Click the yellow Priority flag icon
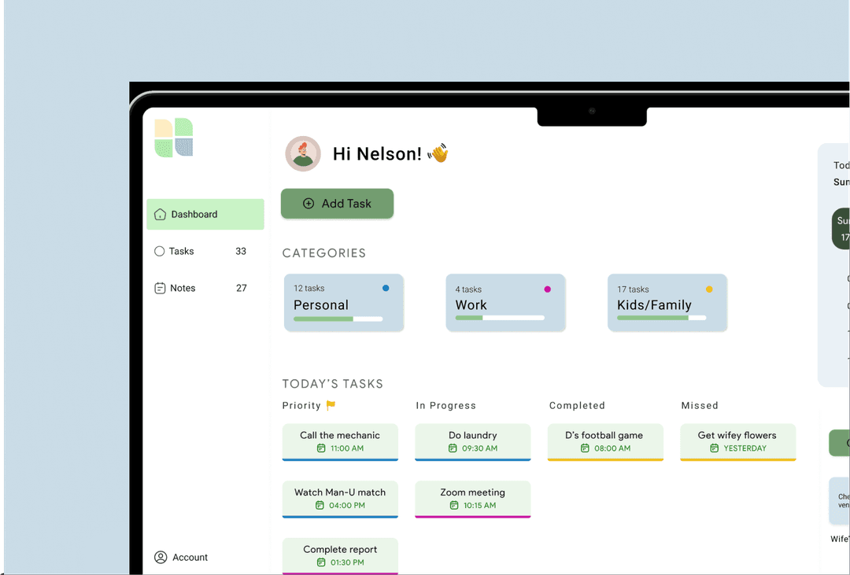Viewport: 850px width, 575px height. pyautogui.click(x=331, y=406)
